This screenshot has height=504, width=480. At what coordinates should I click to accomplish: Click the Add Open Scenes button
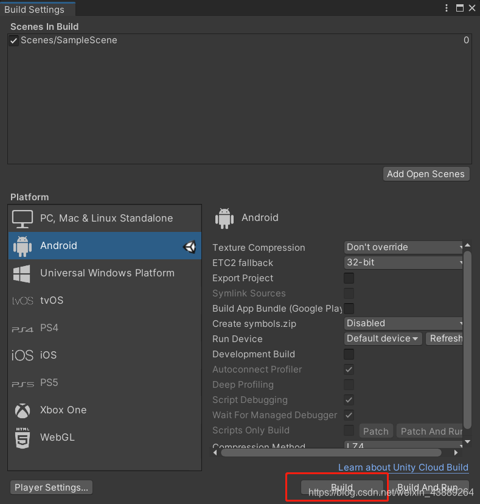(x=426, y=174)
